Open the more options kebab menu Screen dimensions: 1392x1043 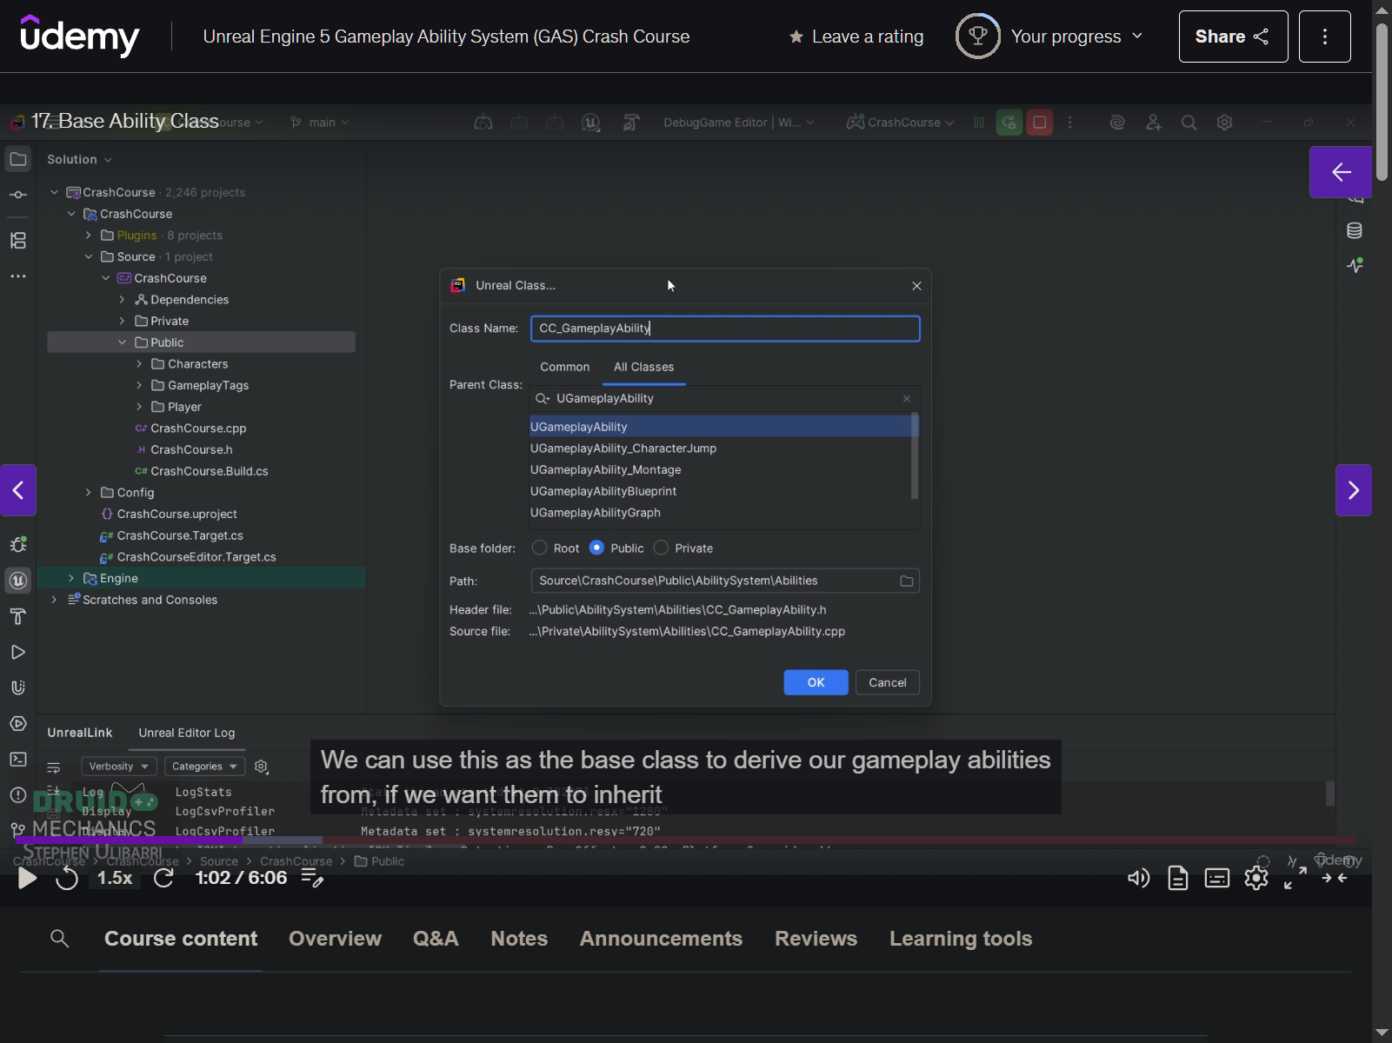tap(1324, 37)
